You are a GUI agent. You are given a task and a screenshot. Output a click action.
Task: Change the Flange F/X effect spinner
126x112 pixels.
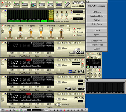pos(84,19)
